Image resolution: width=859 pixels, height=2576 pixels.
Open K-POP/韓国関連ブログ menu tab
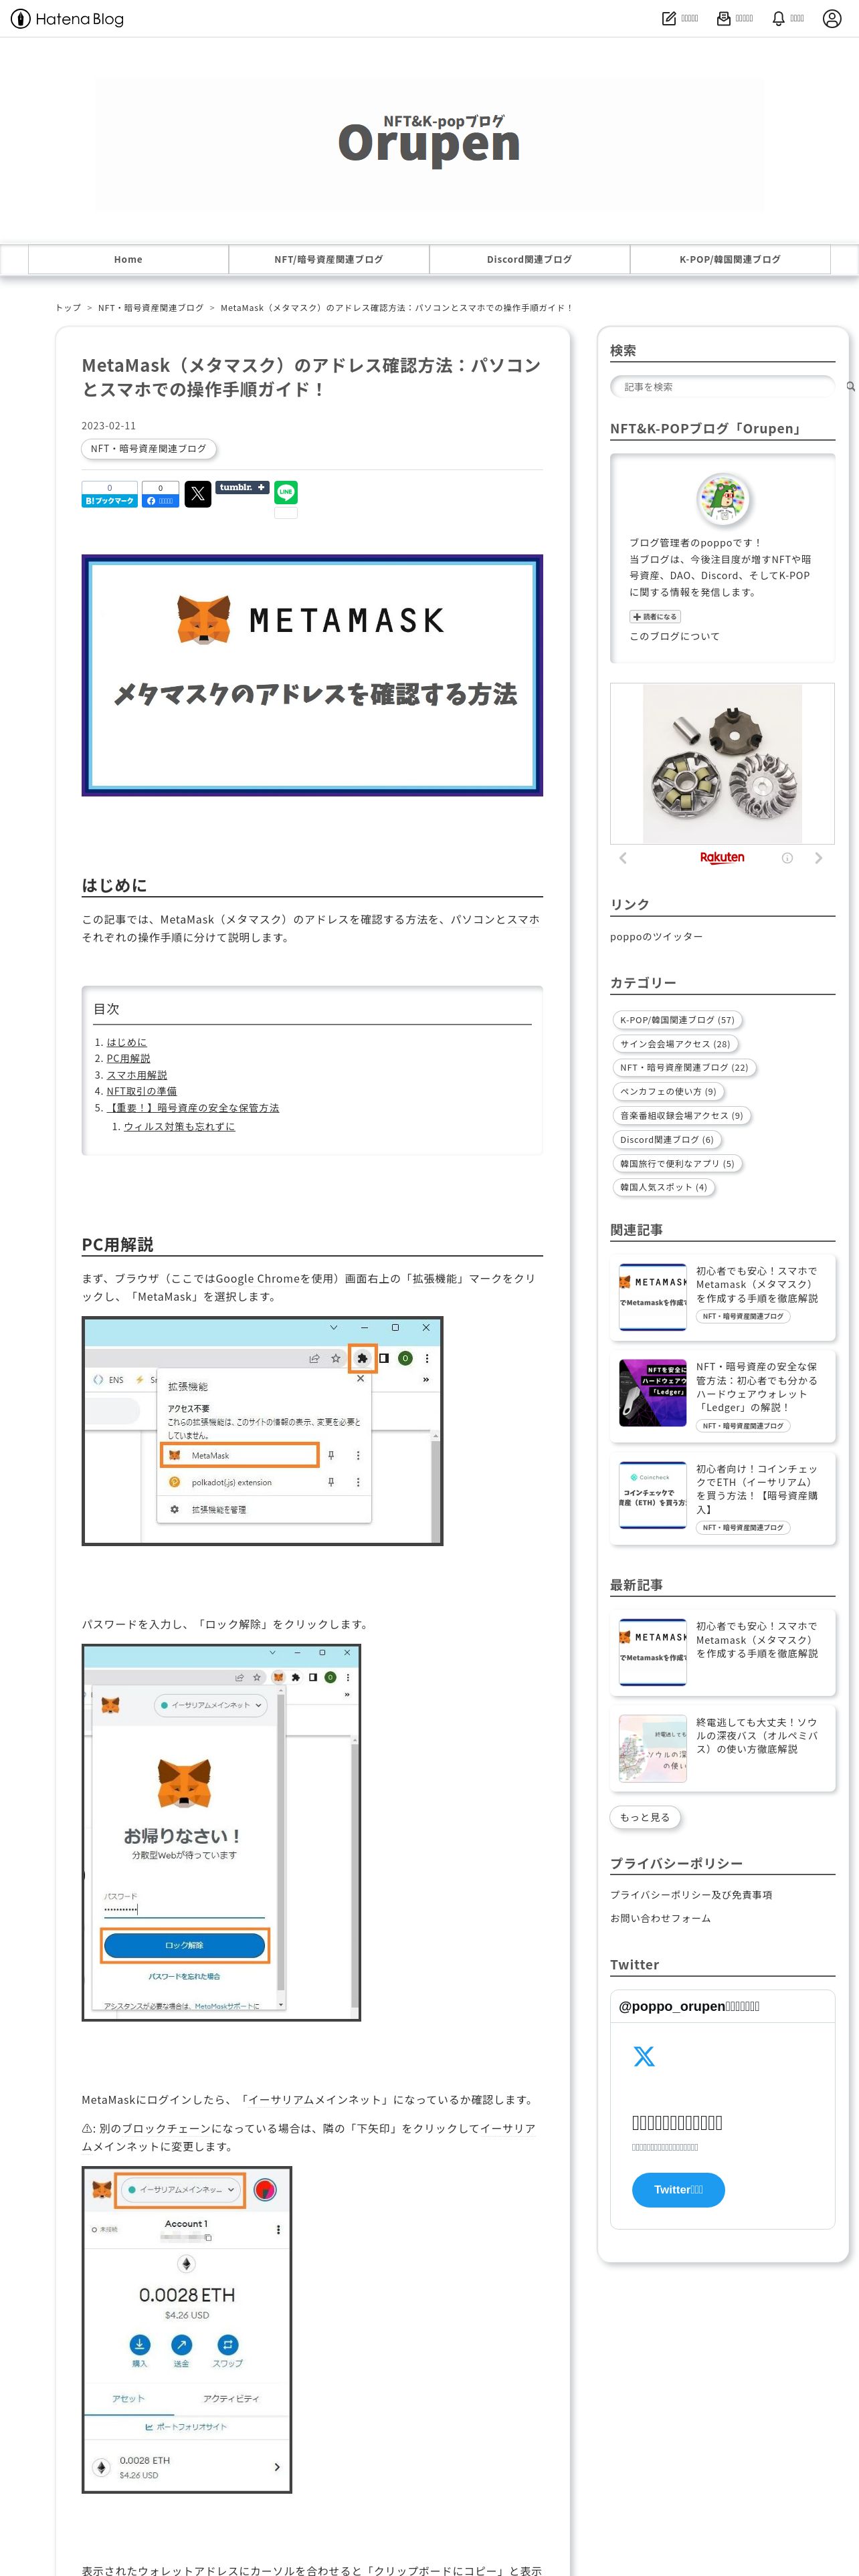(x=730, y=259)
